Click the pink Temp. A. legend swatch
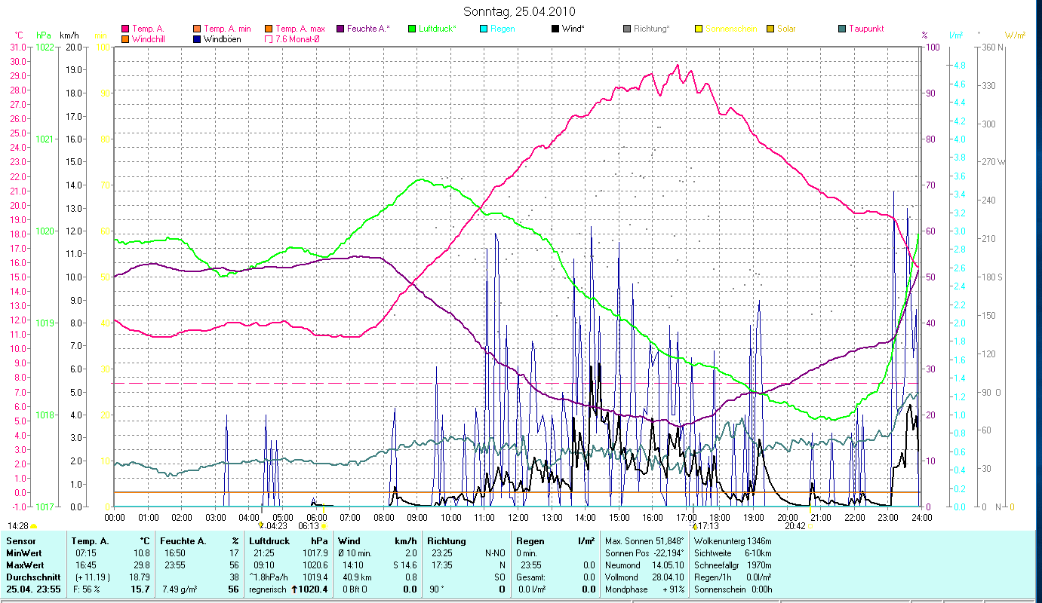The width and height of the screenshot is (1042, 603). coord(125,29)
